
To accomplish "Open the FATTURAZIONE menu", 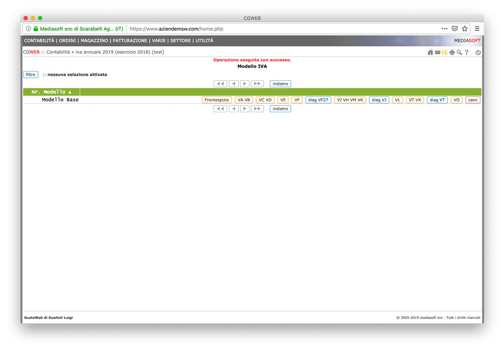I will click(x=130, y=40).
